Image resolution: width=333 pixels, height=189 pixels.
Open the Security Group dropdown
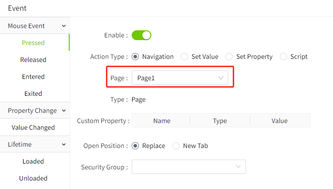pyautogui.click(x=188, y=167)
